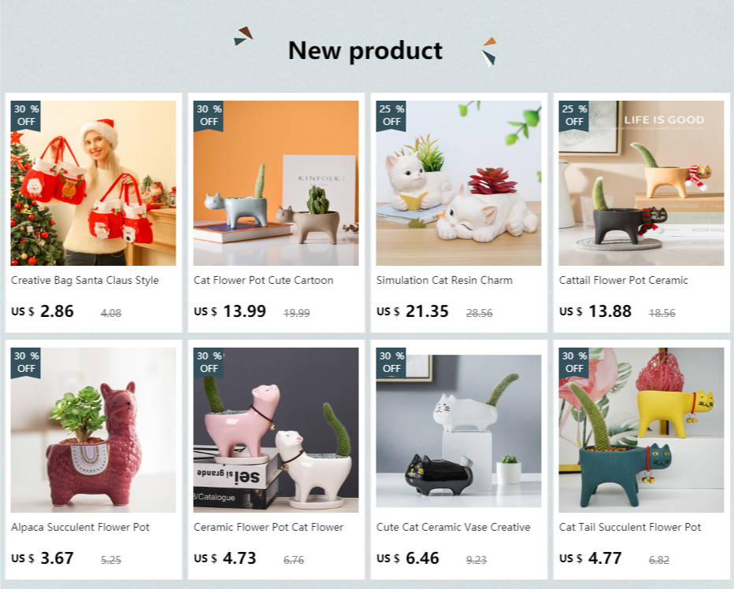Click the New product heading
The height and width of the screenshot is (589, 734).
coord(365,50)
